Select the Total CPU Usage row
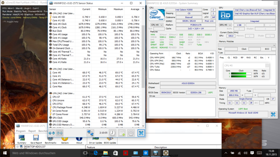 point(94,45)
